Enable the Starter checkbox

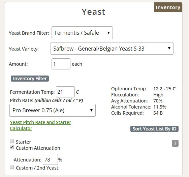[x=12, y=141]
